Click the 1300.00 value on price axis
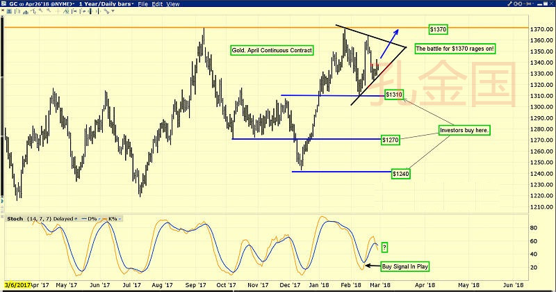This screenshot has width=556, height=292. click(541, 107)
